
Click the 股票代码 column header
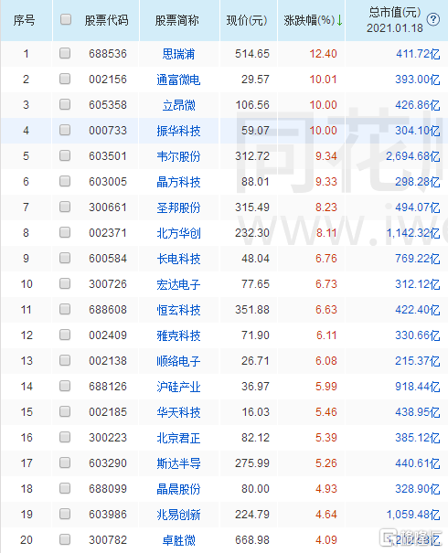pyautogui.click(x=107, y=20)
